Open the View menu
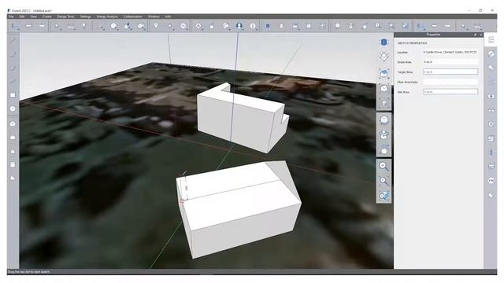This screenshot has width=504, height=283. tap(33, 17)
